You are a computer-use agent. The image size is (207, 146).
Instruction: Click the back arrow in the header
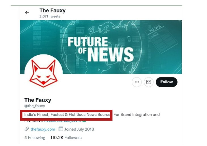[27, 13]
